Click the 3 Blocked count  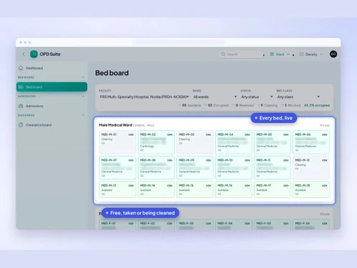click(291, 105)
